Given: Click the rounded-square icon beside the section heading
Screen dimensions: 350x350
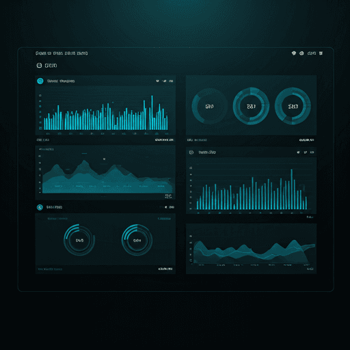Looking at the screenshot, I should pyautogui.click(x=39, y=66).
